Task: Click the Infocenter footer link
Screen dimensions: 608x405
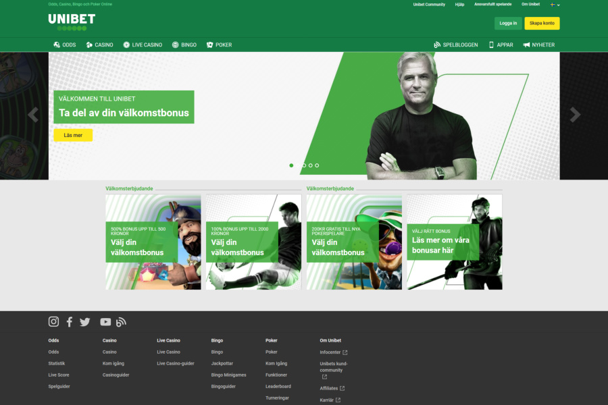Action: [330, 352]
